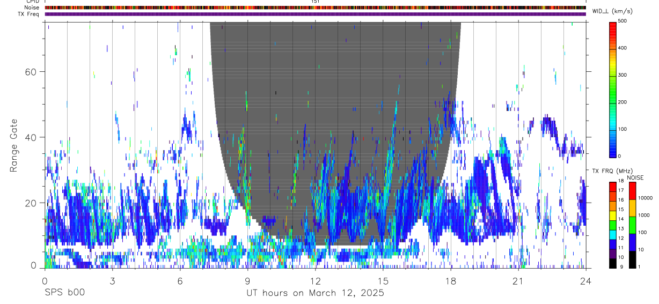
Task: Click the '21' hour tick on time axis
Action: [x=518, y=281]
